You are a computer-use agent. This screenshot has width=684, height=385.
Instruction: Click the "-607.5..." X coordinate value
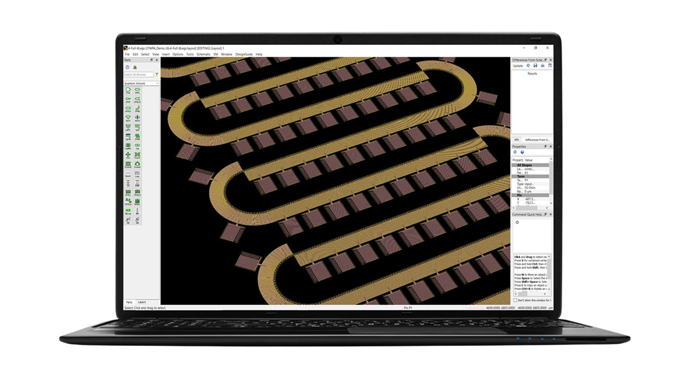point(530,199)
